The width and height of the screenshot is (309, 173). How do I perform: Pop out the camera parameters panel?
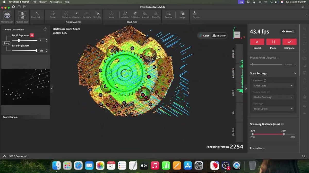45,29
